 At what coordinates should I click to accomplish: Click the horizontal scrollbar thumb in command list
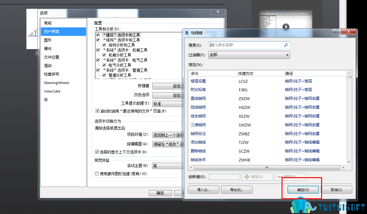[267, 168]
